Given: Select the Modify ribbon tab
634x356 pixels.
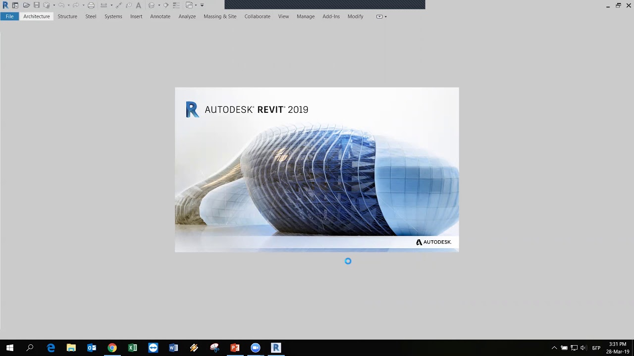Looking at the screenshot, I should tap(355, 16).
